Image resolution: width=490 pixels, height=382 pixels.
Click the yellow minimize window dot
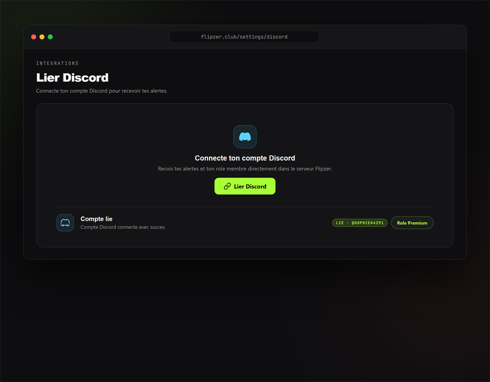[x=42, y=37]
